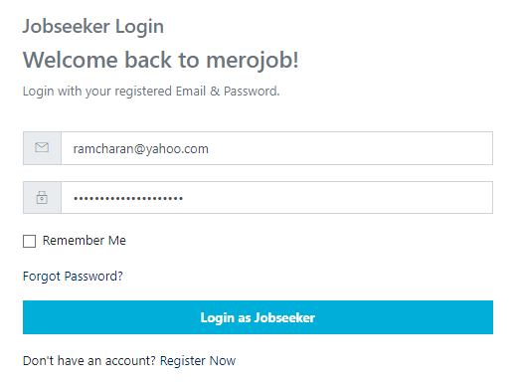Focus the password input field
The width and height of the screenshot is (521, 384).
[x=276, y=198]
